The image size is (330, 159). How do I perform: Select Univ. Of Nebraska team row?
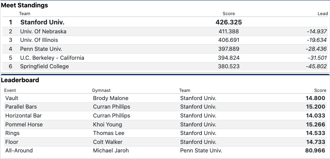point(43,31)
